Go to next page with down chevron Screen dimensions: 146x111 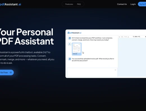tap(119, 37)
